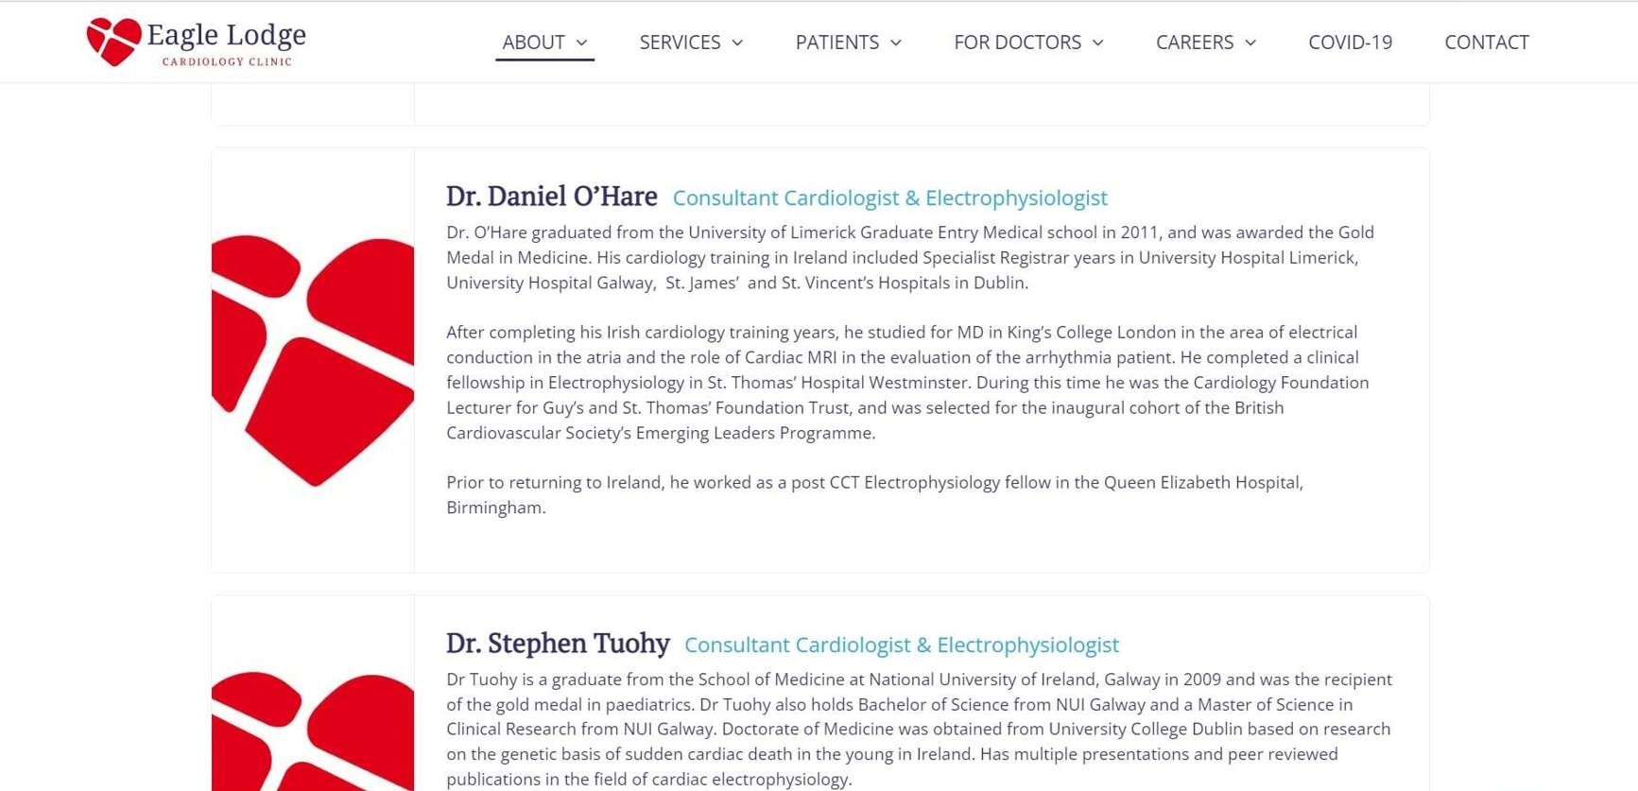Open the PATIENTS dropdown menu
1638x791 pixels.
837,43
